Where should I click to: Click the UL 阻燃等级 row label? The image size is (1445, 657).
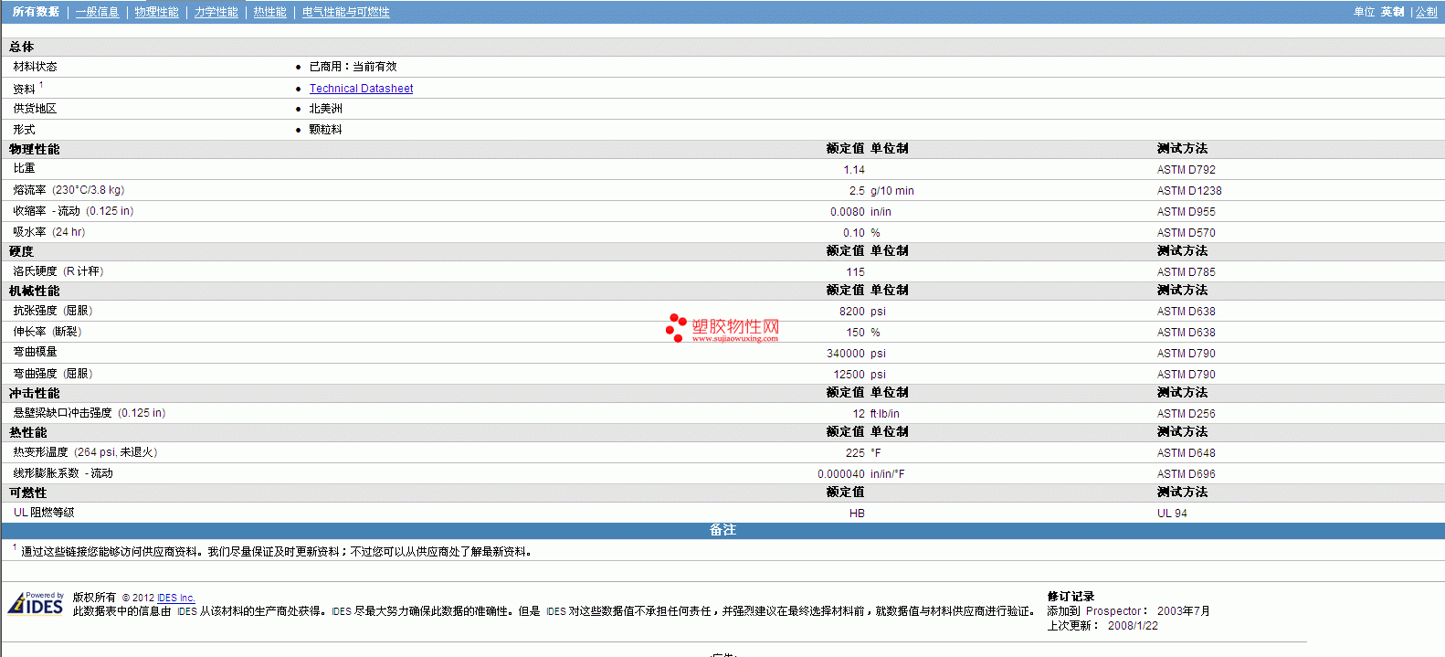pos(44,513)
